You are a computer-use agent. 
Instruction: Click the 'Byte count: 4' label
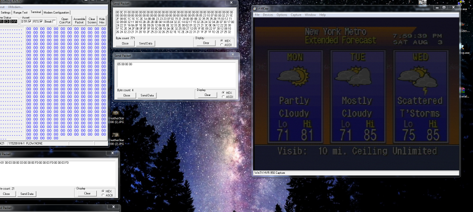pyautogui.click(x=125, y=90)
